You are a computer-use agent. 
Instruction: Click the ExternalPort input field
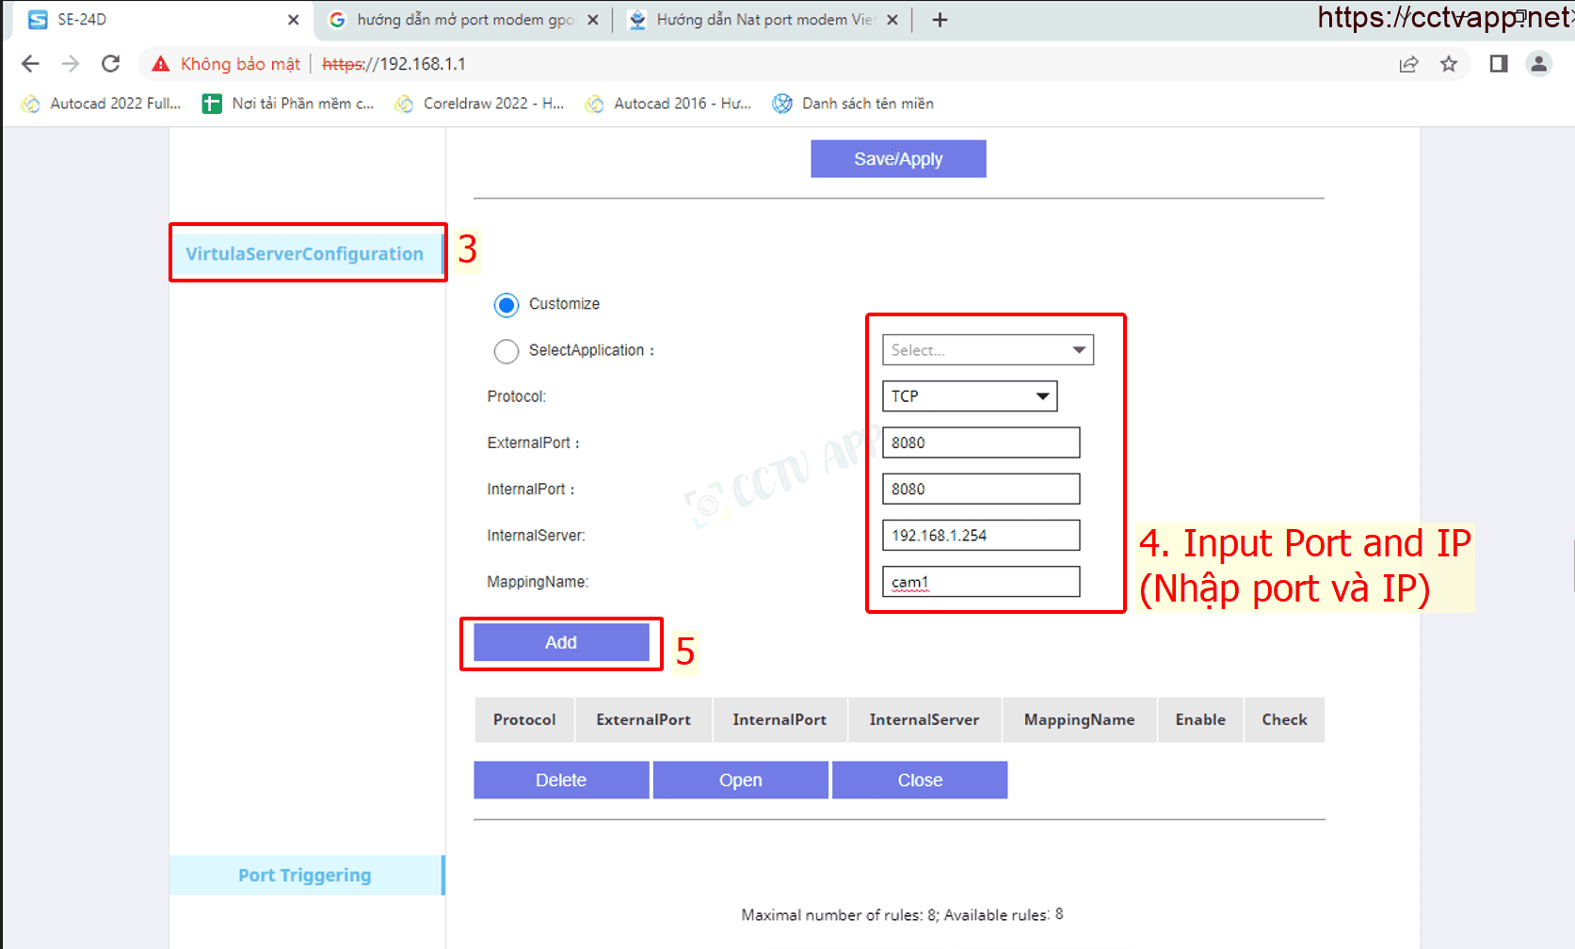(x=980, y=442)
